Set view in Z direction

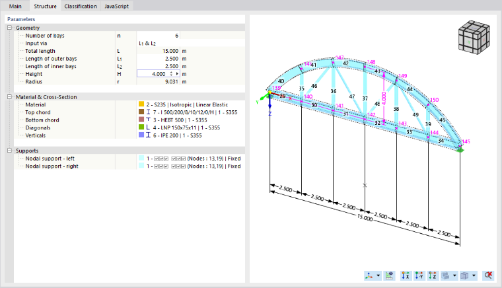tap(433, 275)
